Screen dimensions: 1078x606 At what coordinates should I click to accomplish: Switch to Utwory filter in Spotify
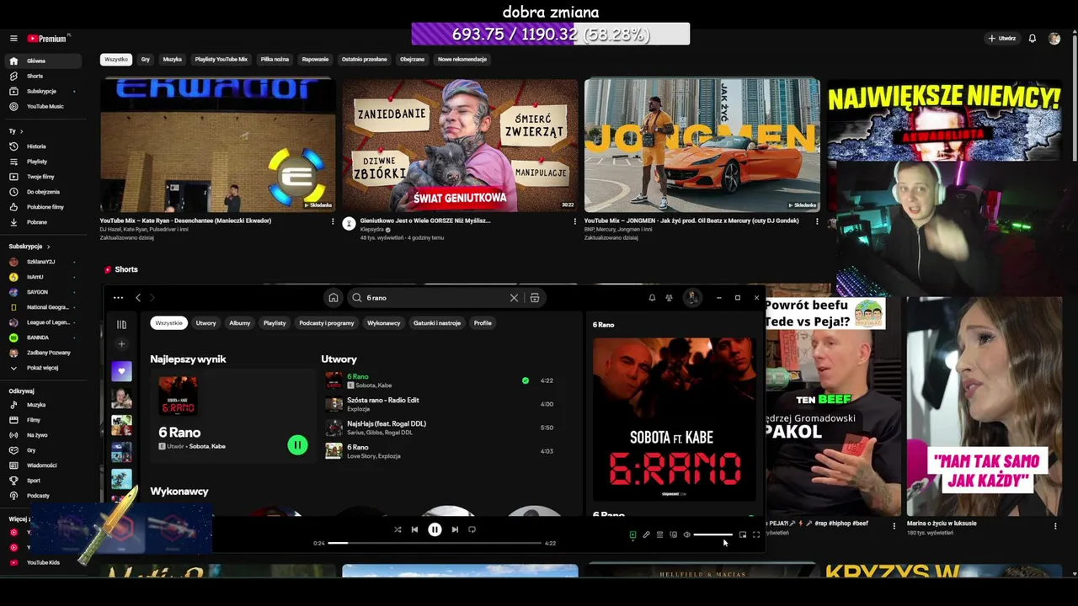click(x=206, y=323)
